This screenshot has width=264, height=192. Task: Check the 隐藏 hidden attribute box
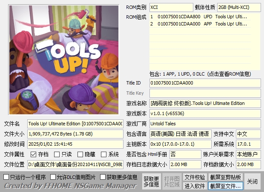[80, 155]
